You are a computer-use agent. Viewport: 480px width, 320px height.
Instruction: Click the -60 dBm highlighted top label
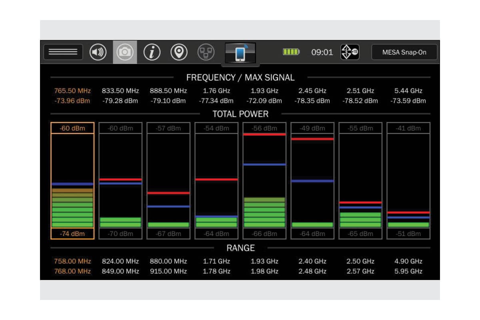[x=72, y=128]
